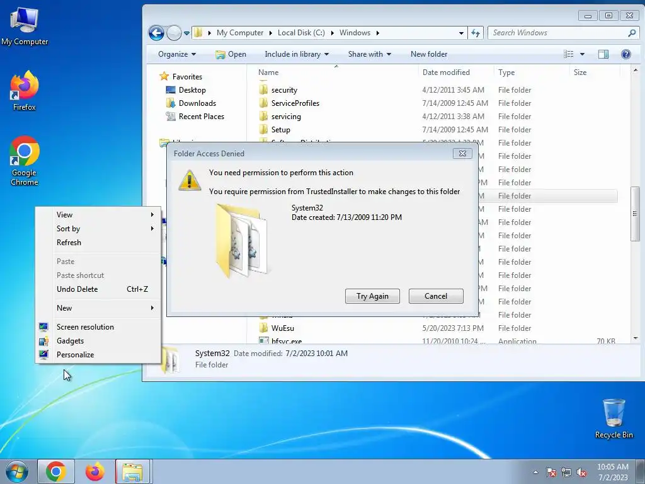Click Local Disk (C:) breadcrumb
The height and width of the screenshot is (484, 645).
click(301, 33)
